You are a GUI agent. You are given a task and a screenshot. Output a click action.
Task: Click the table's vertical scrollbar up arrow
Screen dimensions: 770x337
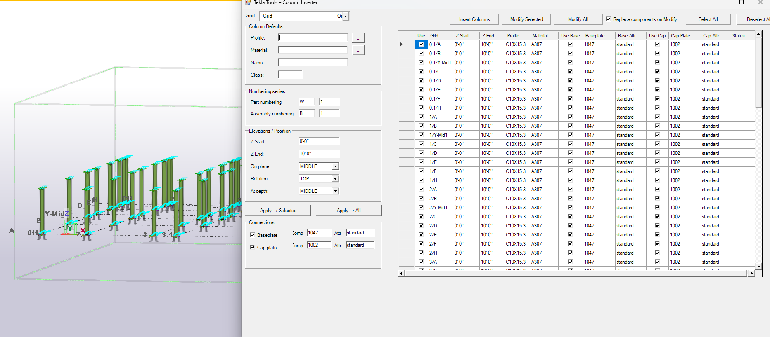click(758, 34)
